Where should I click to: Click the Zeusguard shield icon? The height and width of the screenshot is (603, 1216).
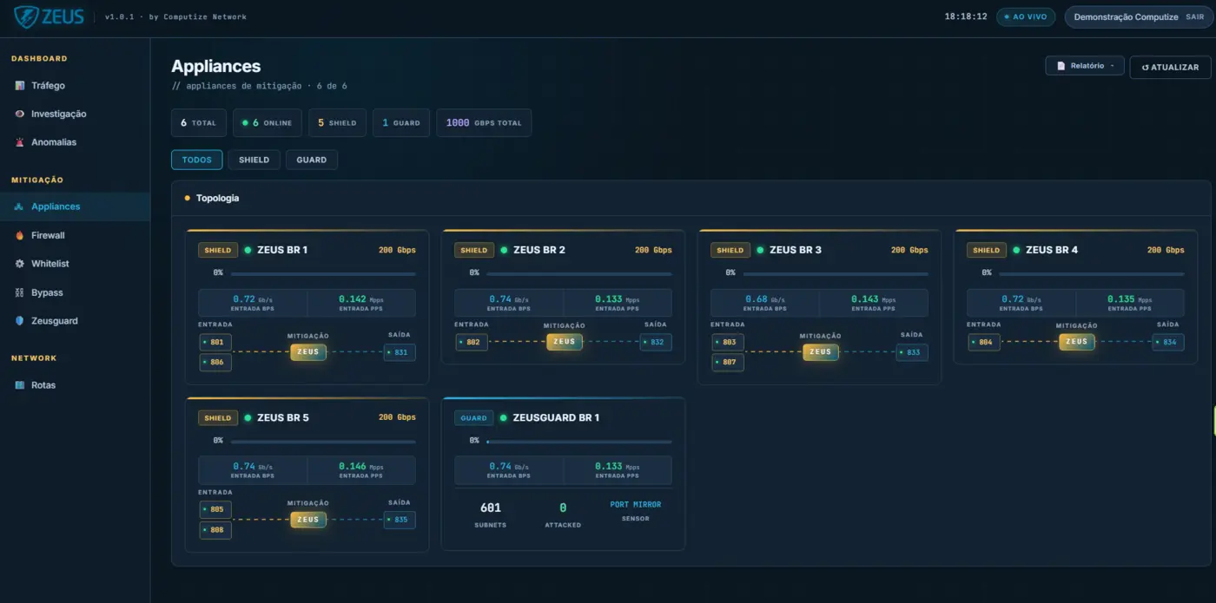click(20, 321)
